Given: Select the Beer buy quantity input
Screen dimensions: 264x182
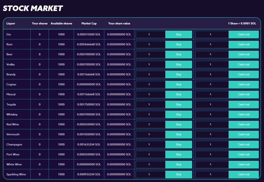Looking at the screenshot, I should click(x=151, y=54).
